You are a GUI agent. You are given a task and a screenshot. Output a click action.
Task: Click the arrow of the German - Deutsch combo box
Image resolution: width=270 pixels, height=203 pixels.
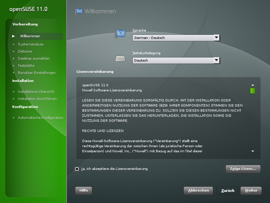pyautogui.click(x=217, y=38)
